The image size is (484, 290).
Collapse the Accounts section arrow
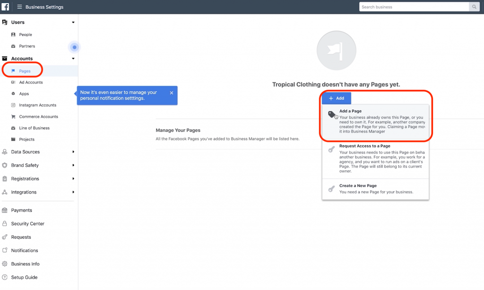click(73, 58)
